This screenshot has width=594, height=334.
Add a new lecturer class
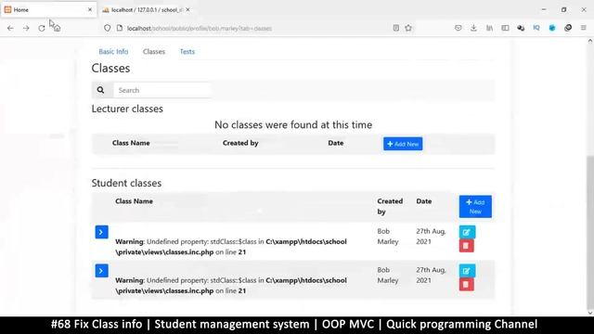(x=403, y=144)
